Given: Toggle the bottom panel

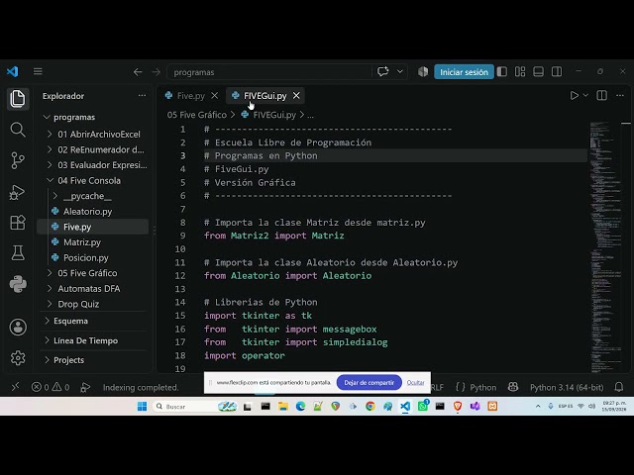Looking at the screenshot, I should click(538, 71).
